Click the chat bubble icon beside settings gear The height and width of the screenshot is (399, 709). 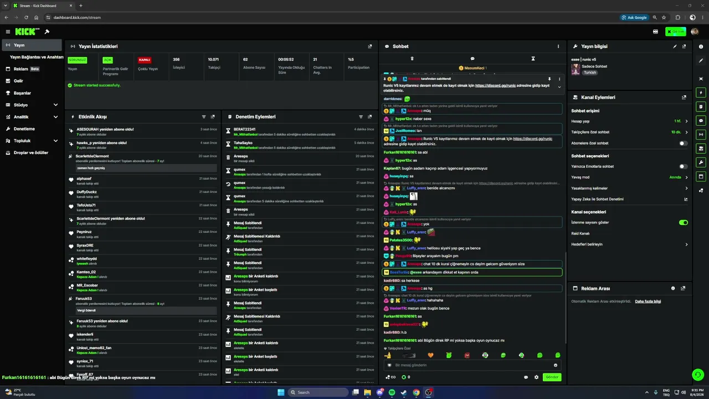click(526, 377)
